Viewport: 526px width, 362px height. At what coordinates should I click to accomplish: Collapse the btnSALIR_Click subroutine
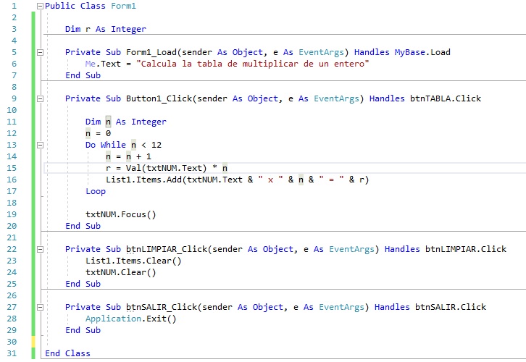[x=40, y=307]
